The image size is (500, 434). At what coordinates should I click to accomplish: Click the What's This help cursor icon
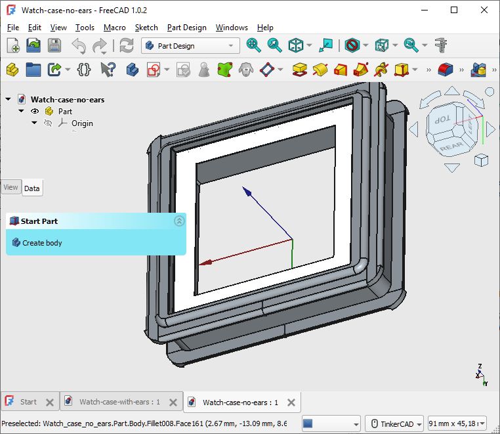pyautogui.click(x=108, y=70)
